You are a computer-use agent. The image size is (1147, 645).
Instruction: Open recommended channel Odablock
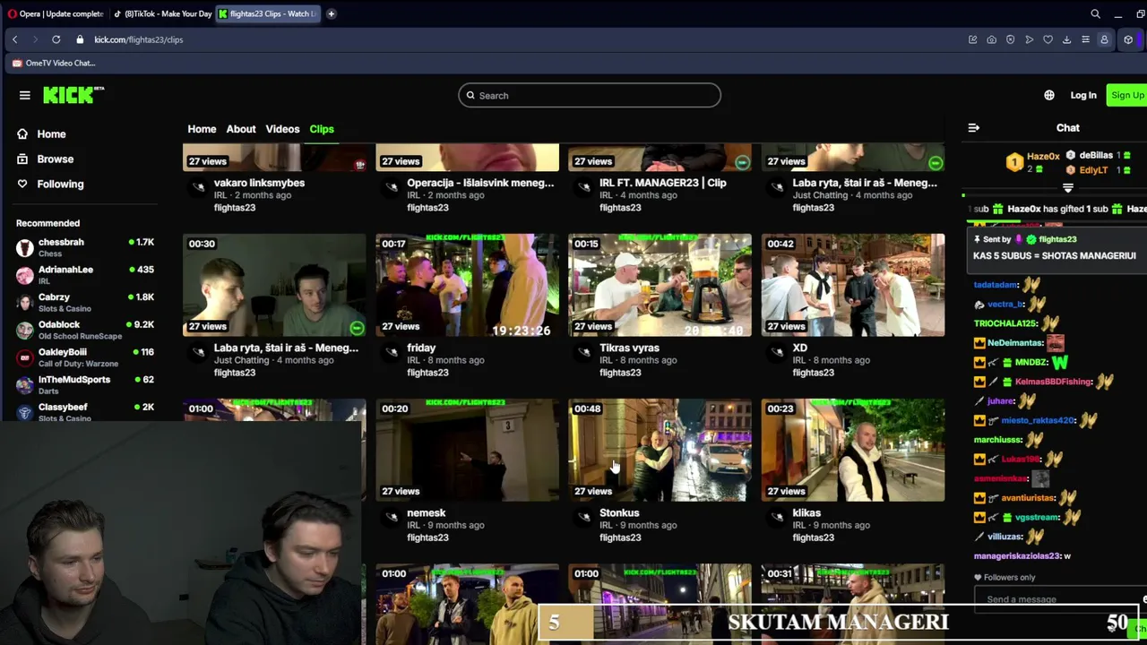[x=85, y=330]
